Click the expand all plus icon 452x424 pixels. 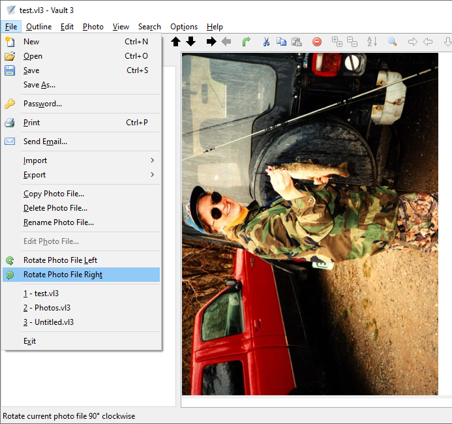coord(337,42)
